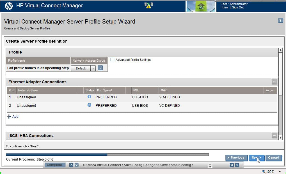Click VC-DEFINED MAC in port 1 row
Image resolution: width=286 pixels, height=174 pixels.
point(170,97)
